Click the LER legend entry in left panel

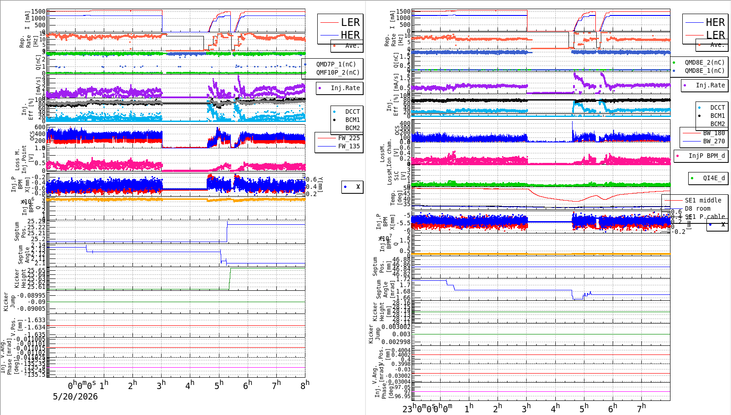(340, 22)
